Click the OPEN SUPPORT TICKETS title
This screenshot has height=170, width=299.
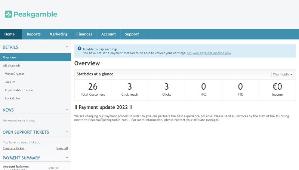click(x=26, y=132)
